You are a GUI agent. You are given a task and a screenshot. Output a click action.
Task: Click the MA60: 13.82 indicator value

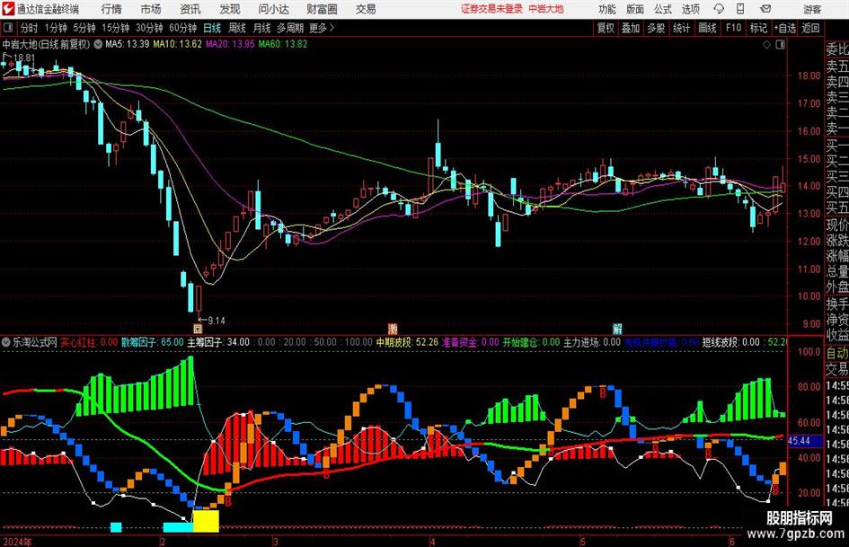(283, 44)
